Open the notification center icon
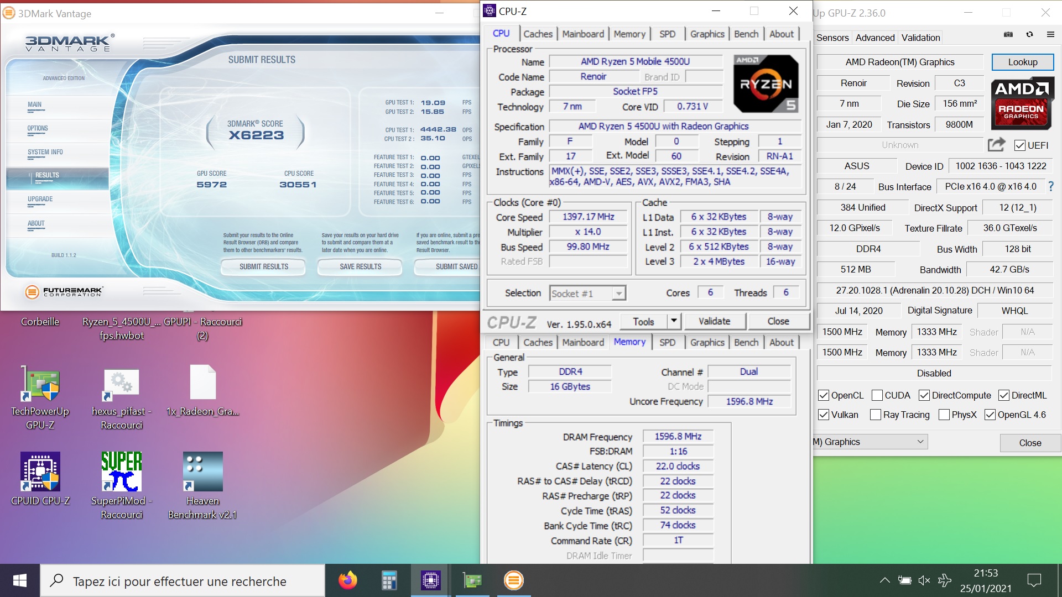Screen dimensions: 1062x597 1034,580
